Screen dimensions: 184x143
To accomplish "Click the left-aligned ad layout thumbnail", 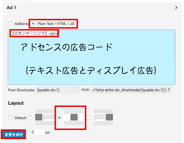I will tap(45, 117).
